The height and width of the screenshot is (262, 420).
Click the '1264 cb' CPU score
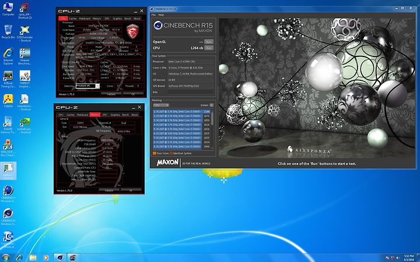pos(197,48)
